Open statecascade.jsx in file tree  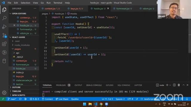pyautogui.click(x=24, y=80)
